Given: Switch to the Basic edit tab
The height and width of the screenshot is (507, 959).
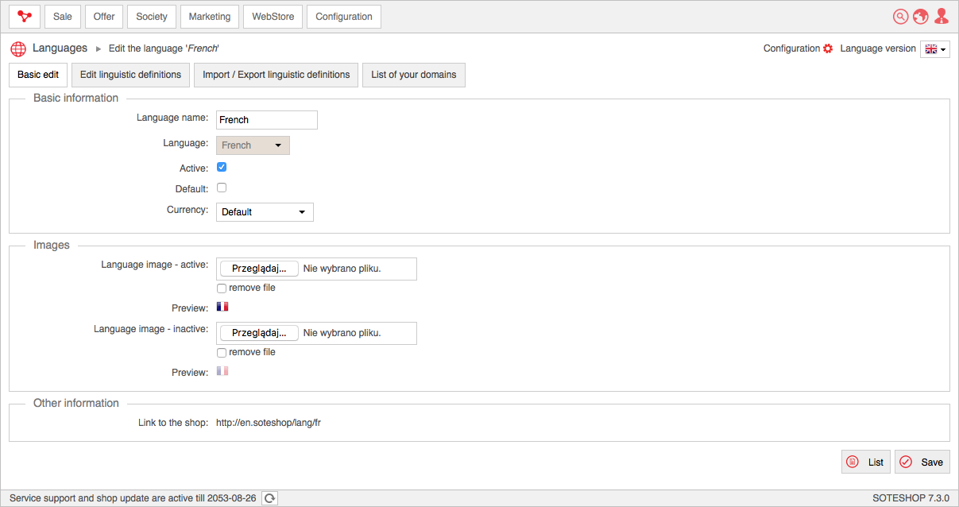Looking at the screenshot, I should point(38,75).
